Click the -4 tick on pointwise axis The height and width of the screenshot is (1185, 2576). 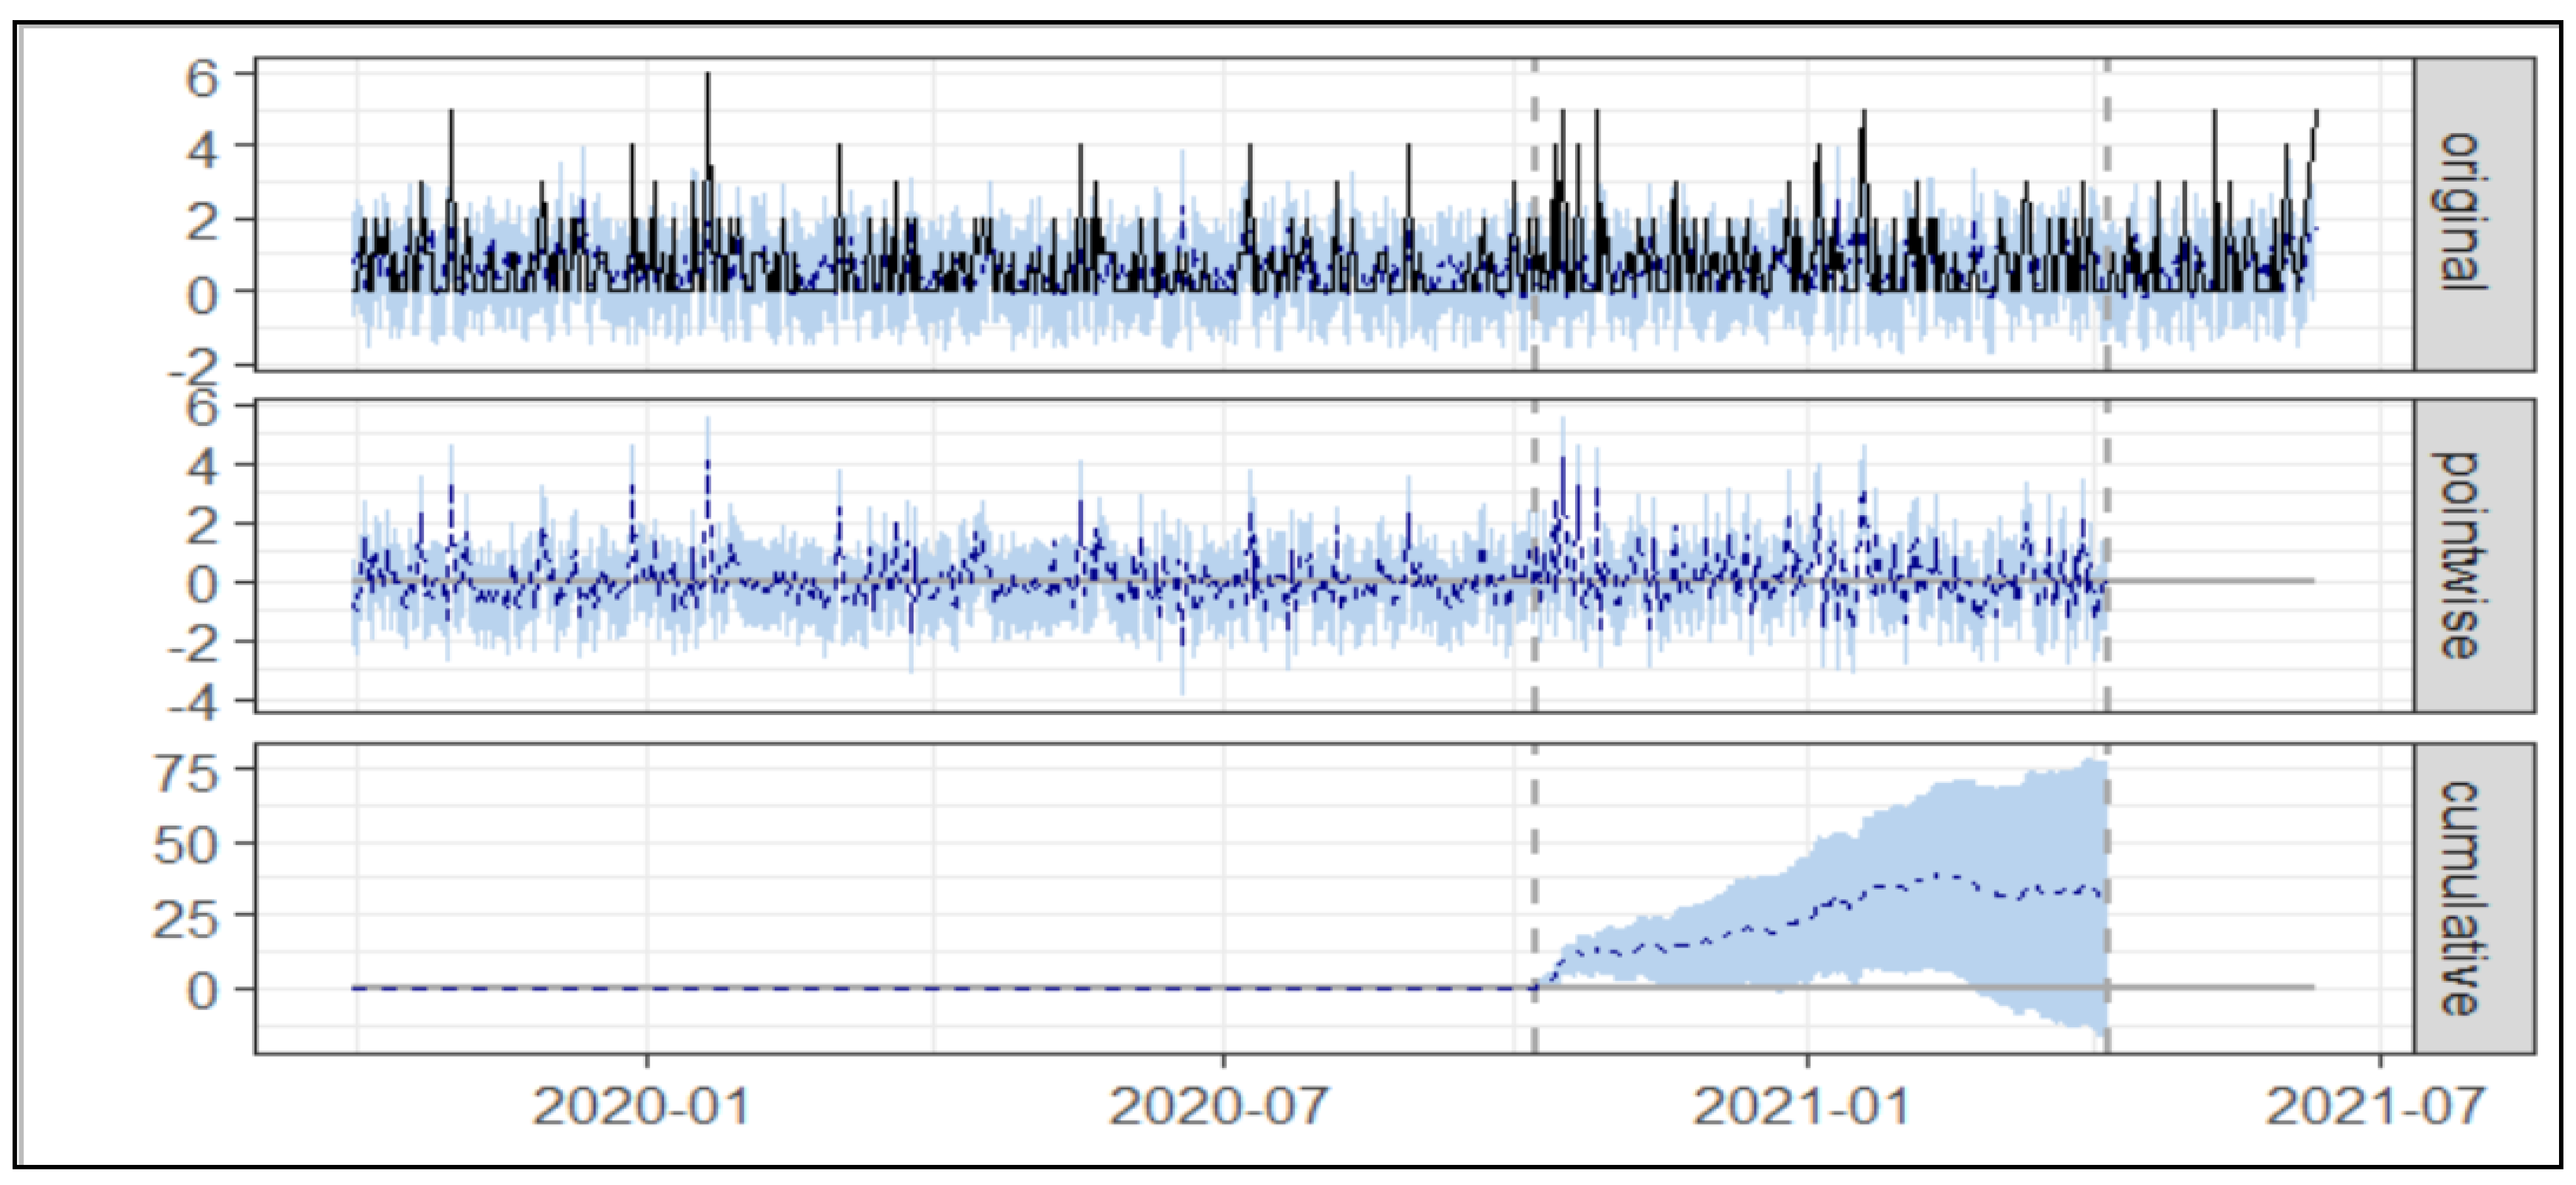click(192, 702)
